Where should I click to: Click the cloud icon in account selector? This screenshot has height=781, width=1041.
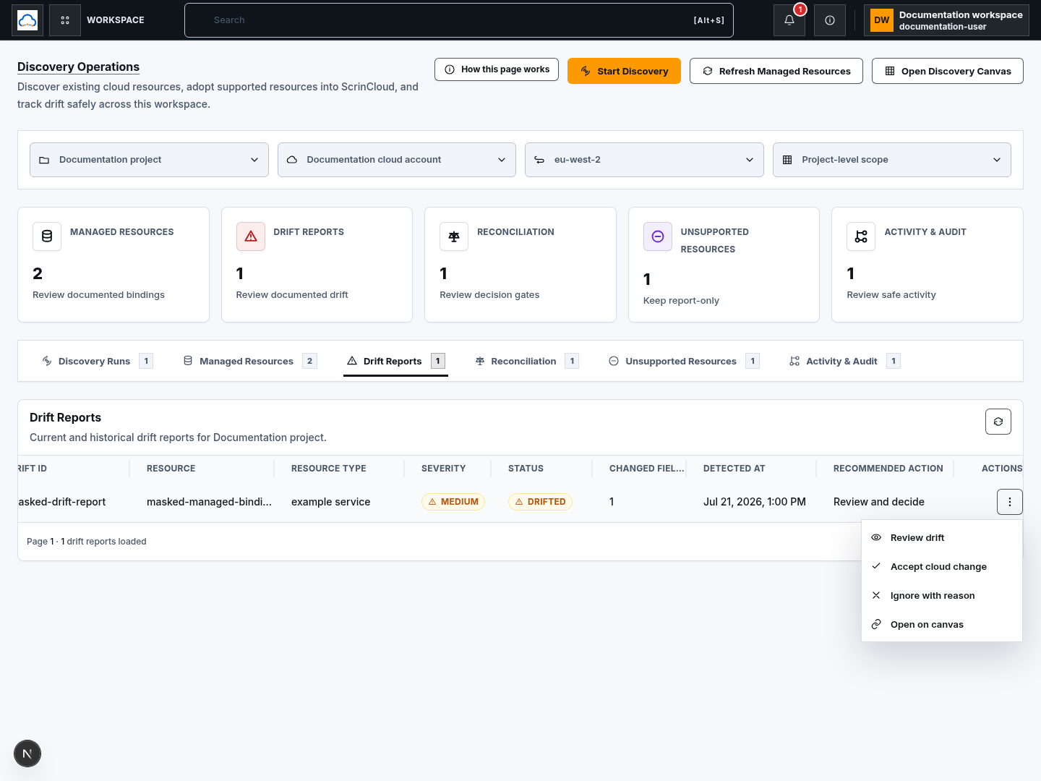tap(292, 160)
